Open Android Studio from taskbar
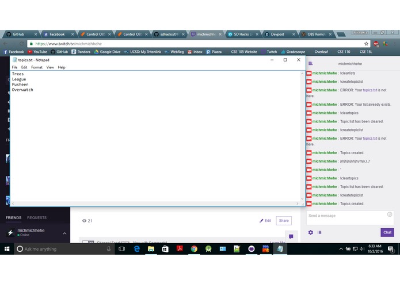The width and height of the screenshot is (400, 284). (208, 249)
